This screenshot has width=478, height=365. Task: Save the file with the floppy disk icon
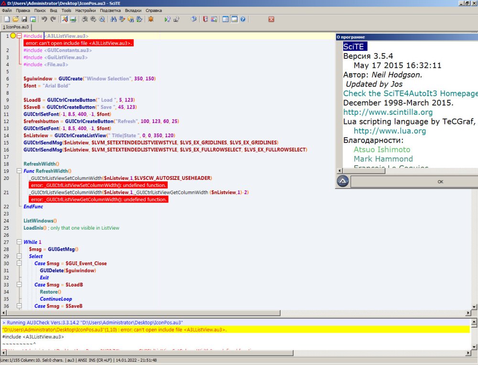coord(24,19)
